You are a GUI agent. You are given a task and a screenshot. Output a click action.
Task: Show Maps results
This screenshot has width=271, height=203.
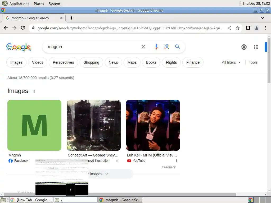132,62
